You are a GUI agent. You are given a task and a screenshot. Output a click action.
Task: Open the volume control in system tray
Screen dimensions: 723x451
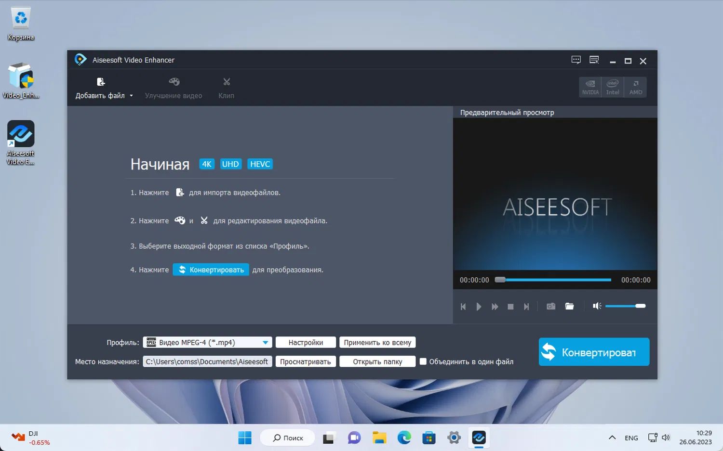pyautogui.click(x=666, y=438)
